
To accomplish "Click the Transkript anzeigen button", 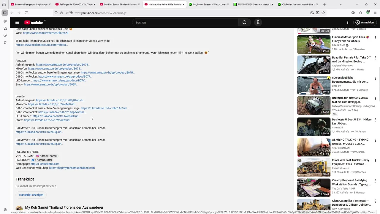I will (31, 195).
